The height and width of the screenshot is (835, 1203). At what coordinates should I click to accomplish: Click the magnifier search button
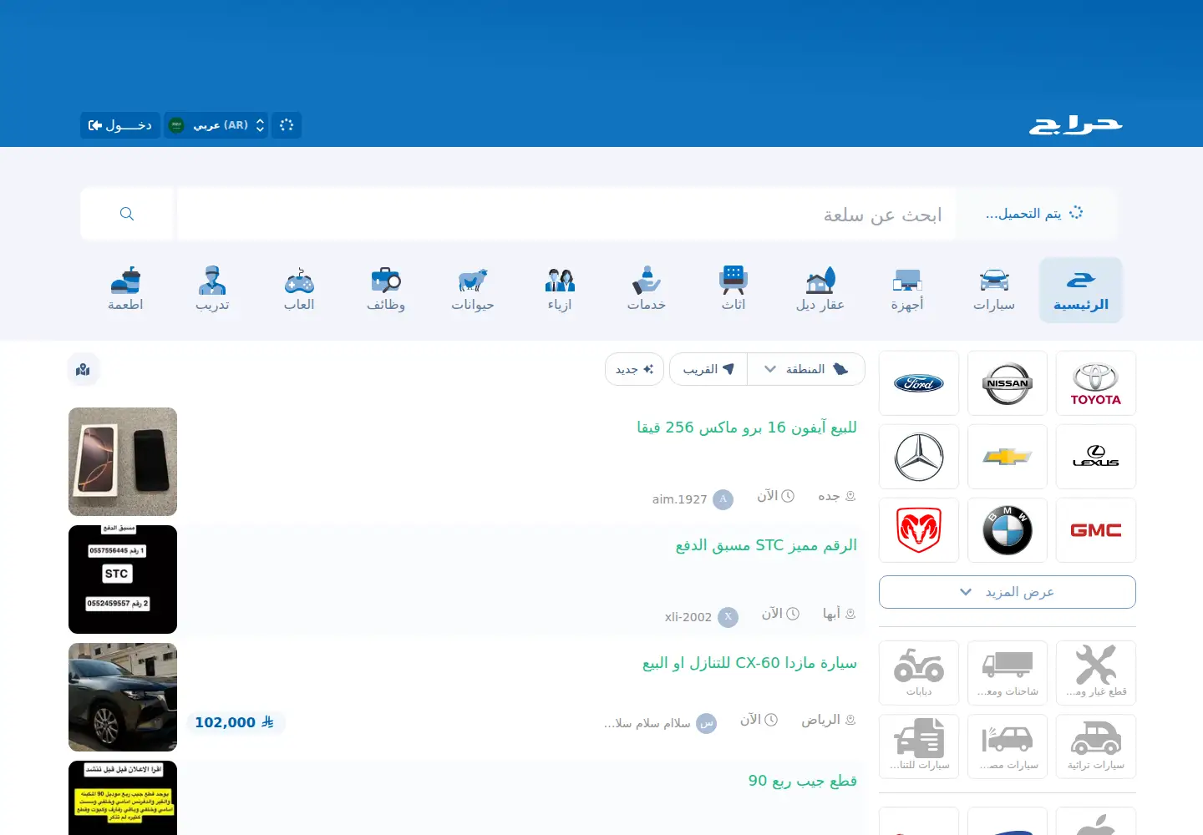click(127, 214)
